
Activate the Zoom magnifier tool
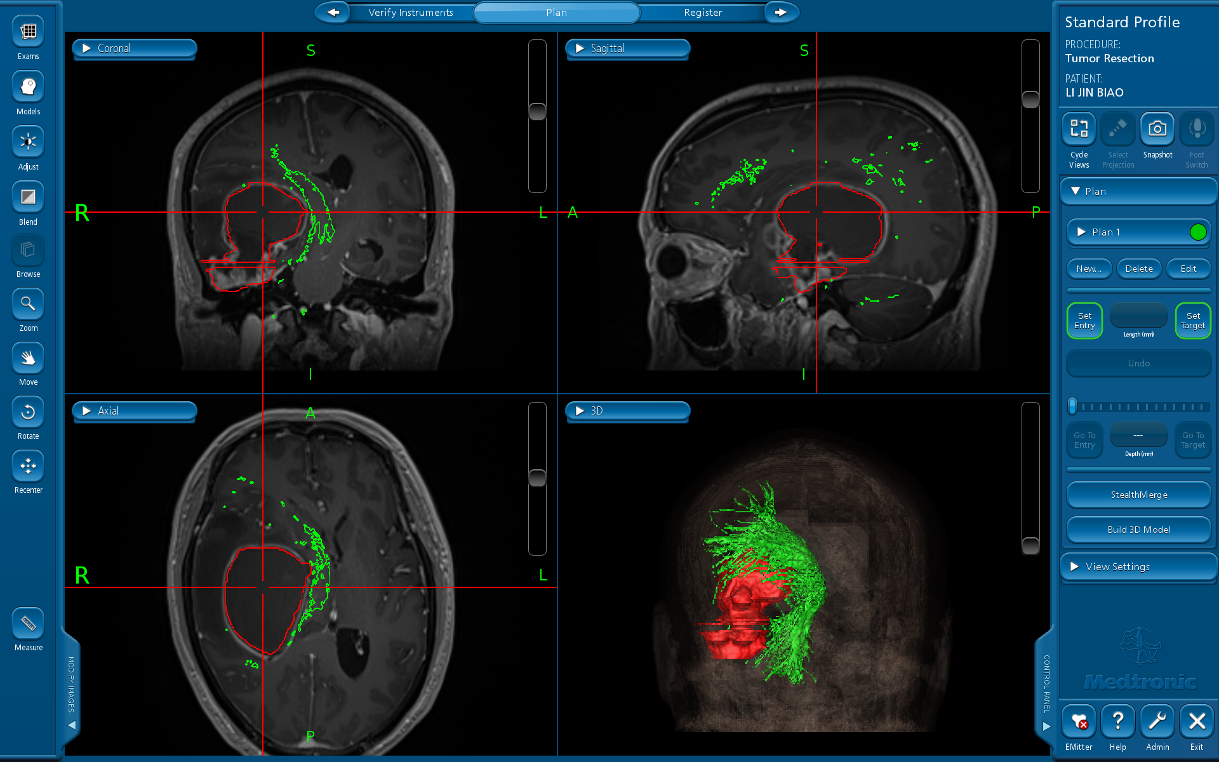(x=28, y=304)
